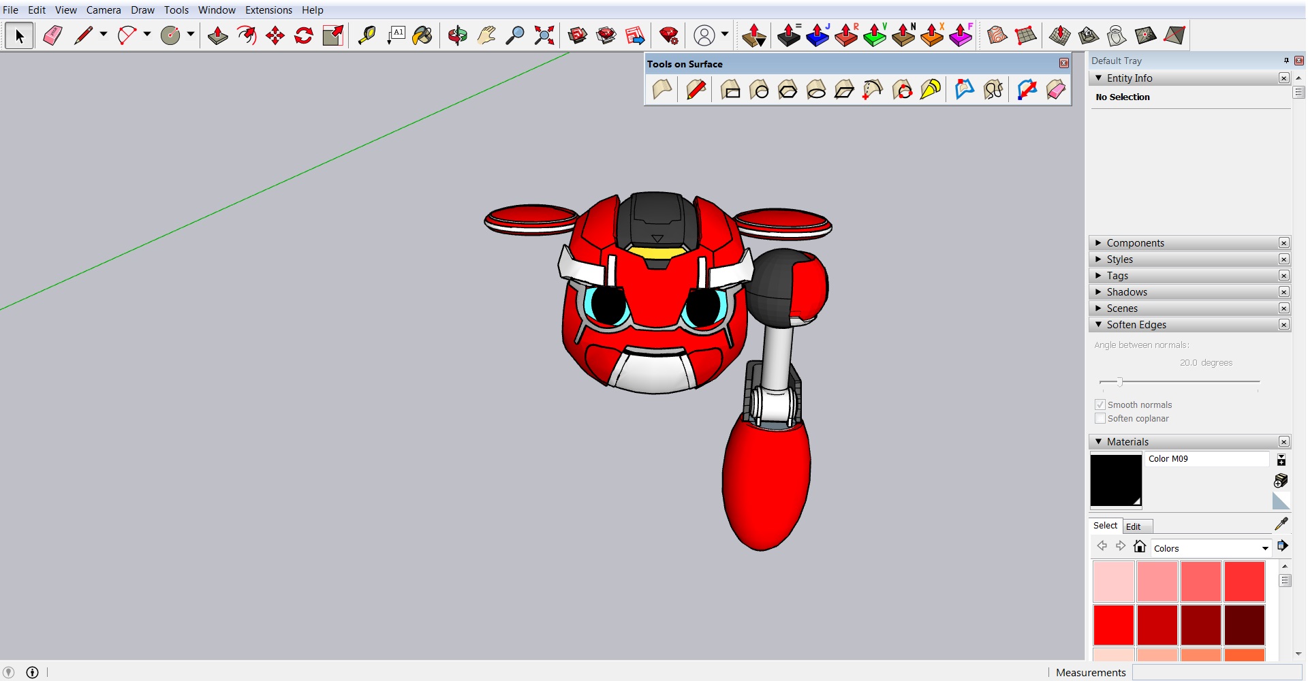Go to the materials In Model home
This screenshot has width=1308, height=681.
[x=1140, y=546]
